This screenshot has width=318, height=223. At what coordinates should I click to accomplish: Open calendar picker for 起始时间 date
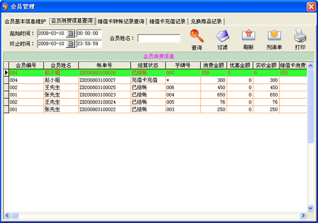[x=71, y=34]
